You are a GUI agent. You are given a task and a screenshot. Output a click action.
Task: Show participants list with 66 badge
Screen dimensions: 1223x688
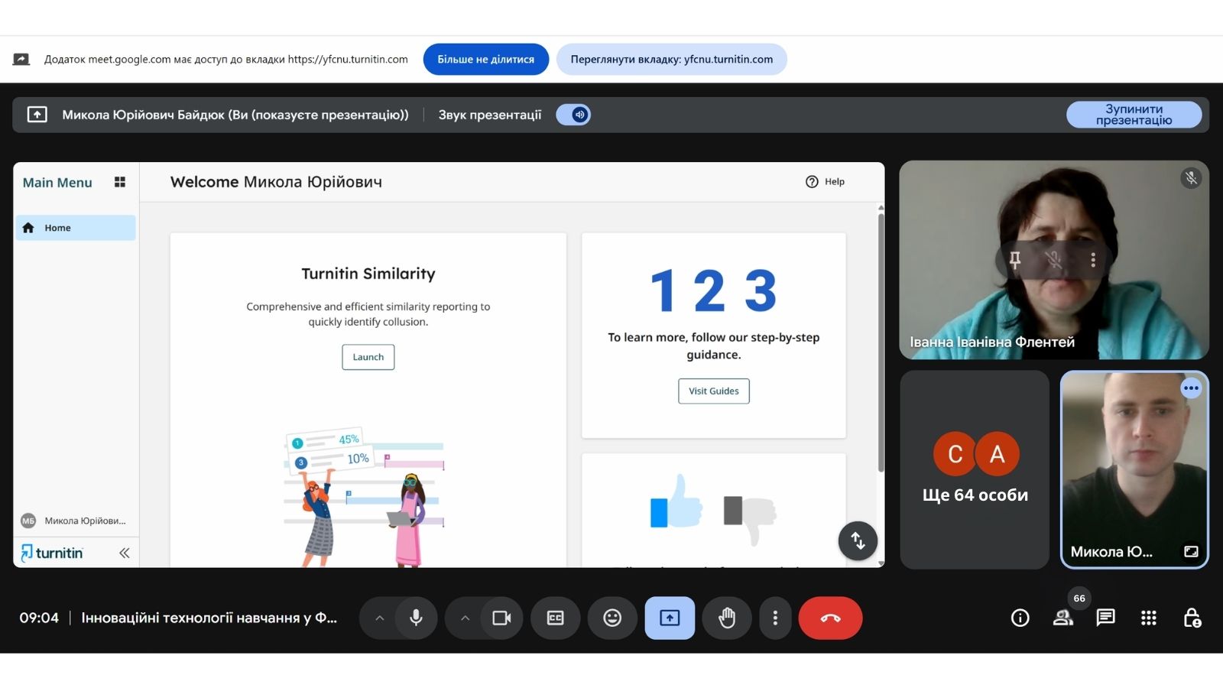click(x=1063, y=618)
